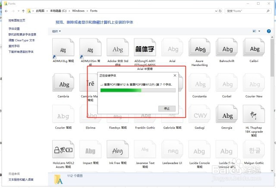Click the 此电脑 breadcrumb
The image size is (276, 188).
pos(40,11)
